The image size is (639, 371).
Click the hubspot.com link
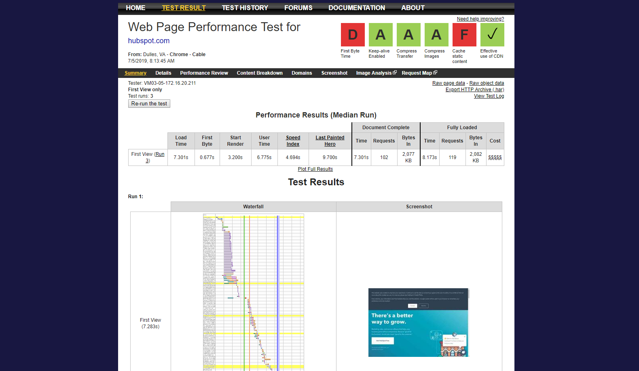click(149, 41)
